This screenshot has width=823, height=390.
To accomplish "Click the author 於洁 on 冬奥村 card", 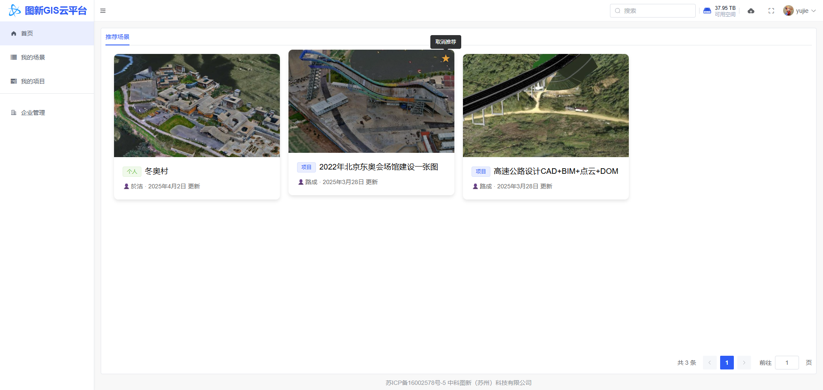I will click(x=137, y=186).
